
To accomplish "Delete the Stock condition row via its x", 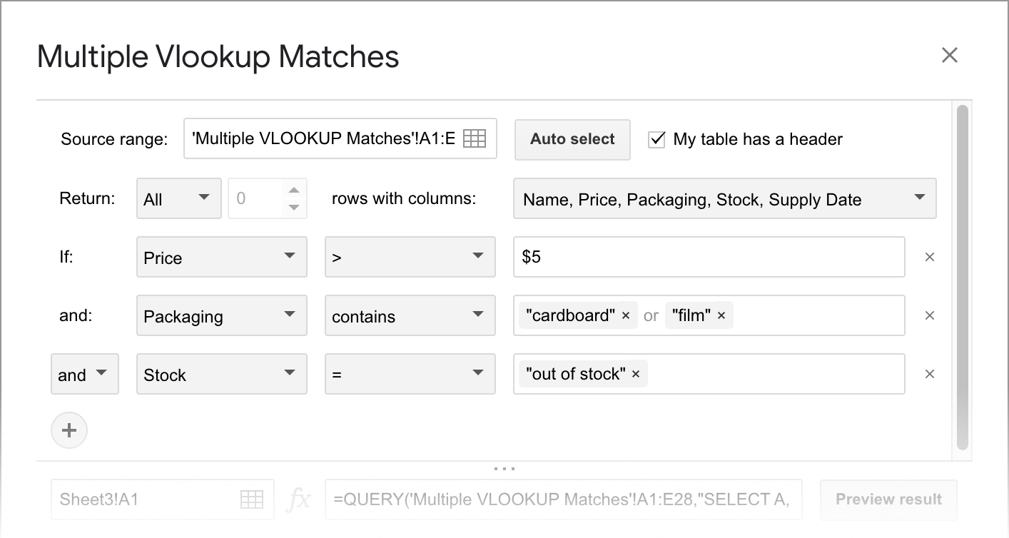I will coord(929,373).
